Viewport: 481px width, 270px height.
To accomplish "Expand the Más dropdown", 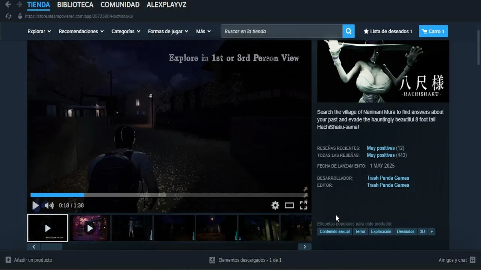I will 203,31.
